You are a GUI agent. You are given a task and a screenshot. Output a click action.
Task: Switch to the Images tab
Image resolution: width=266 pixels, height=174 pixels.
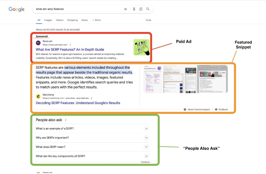click(x=48, y=20)
